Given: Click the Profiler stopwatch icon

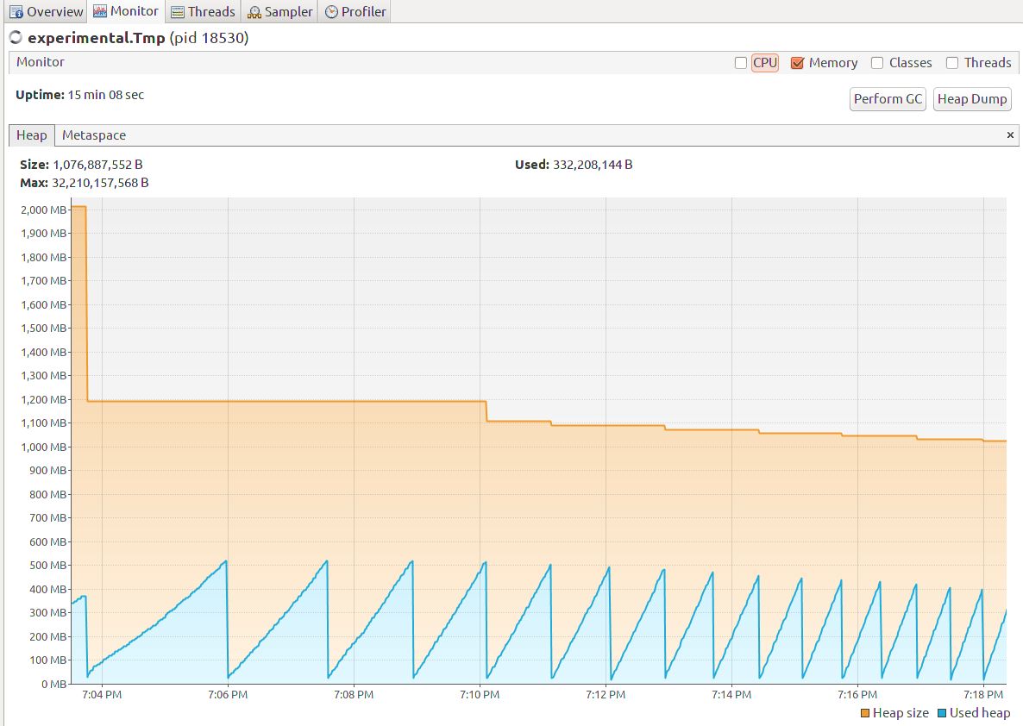Looking at the screenshot, I should 331,12.
